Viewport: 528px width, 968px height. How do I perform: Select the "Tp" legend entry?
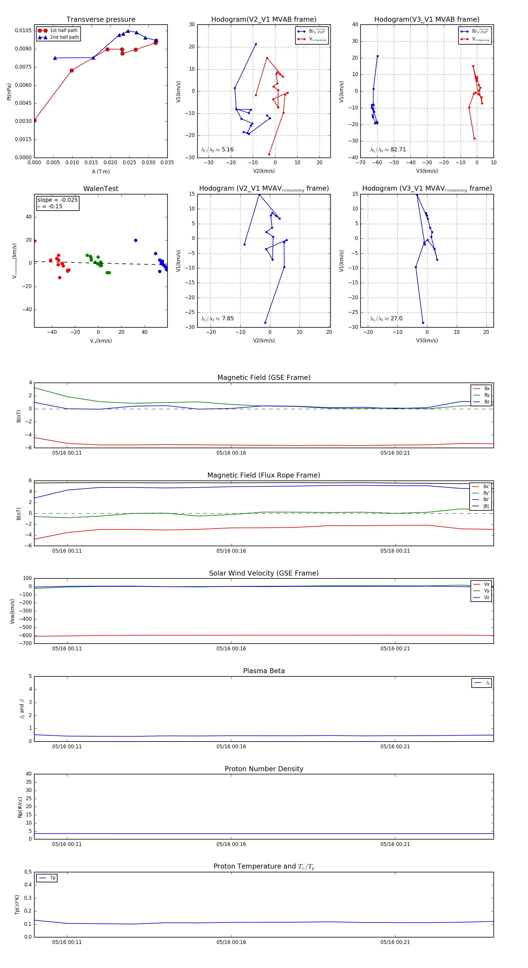pos(47,878)
